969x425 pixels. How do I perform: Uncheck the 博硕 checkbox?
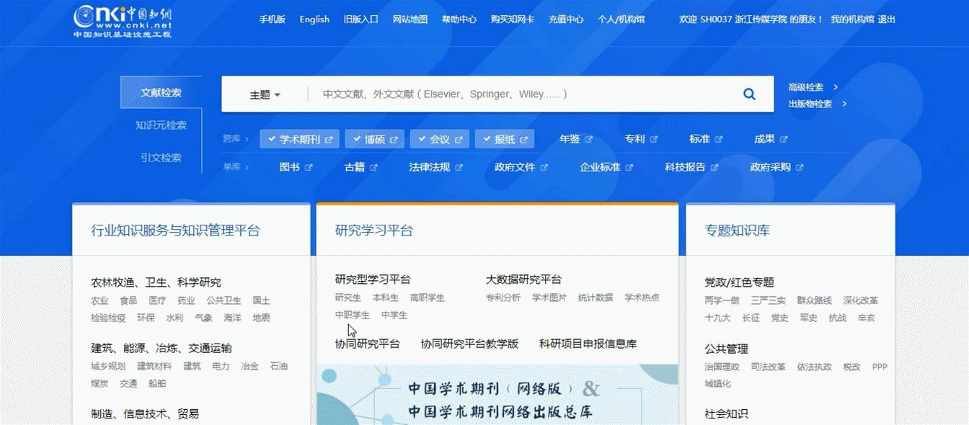[355, 138]
